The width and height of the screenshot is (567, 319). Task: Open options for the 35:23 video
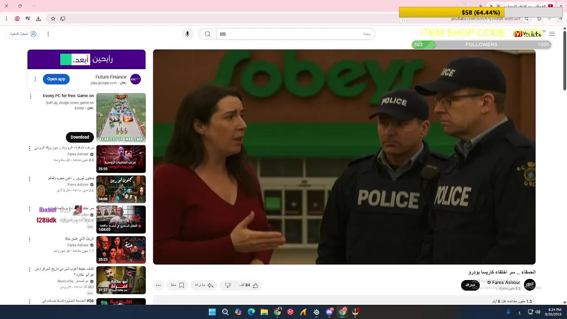click(30, 240)
